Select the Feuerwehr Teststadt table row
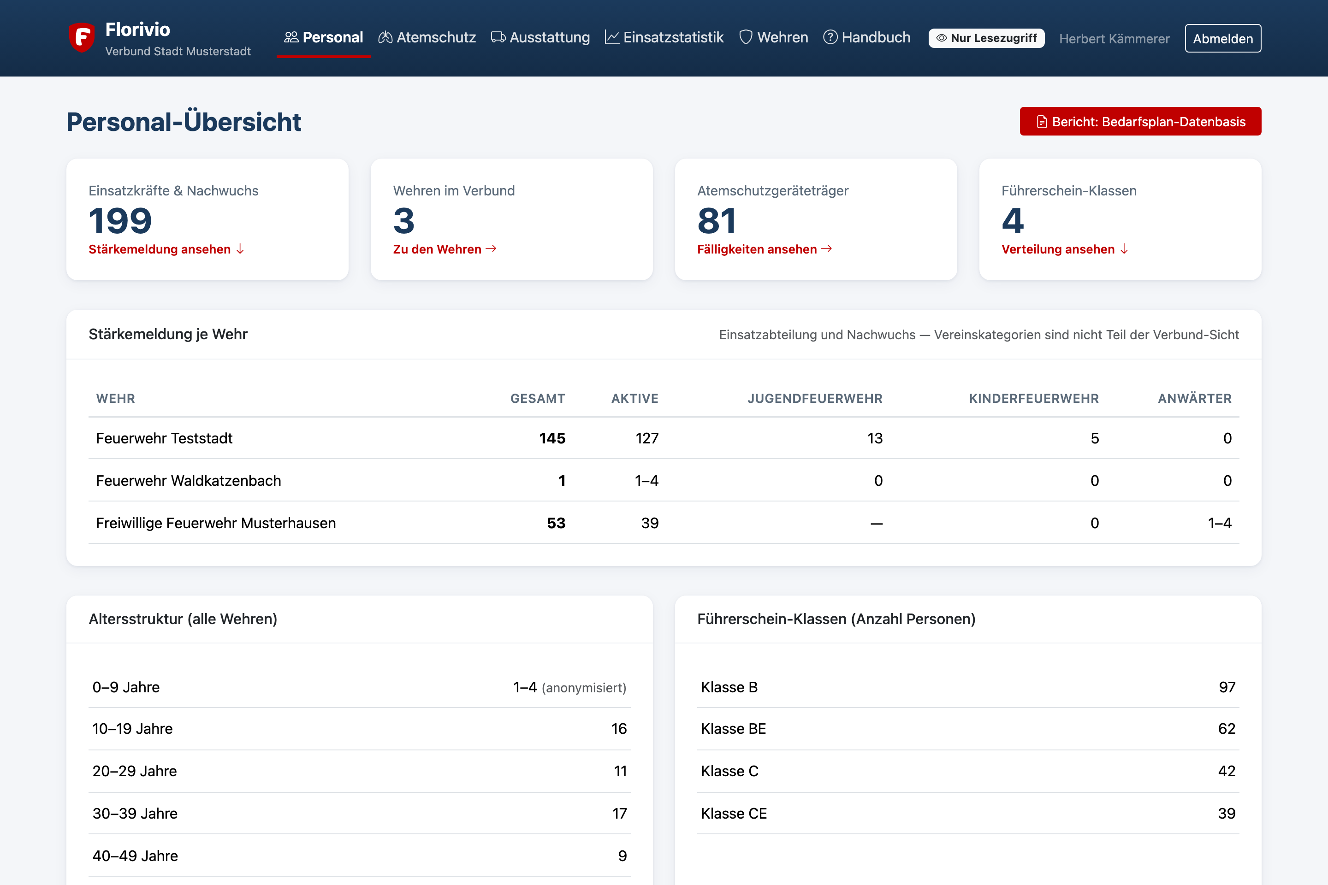Screen dimensions: 1328x885 (664, 438)
